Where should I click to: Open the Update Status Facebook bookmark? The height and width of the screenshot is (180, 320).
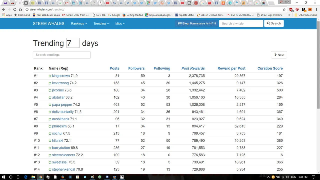(185, 15)
